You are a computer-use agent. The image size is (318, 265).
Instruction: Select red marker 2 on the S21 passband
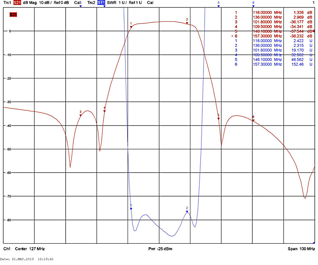(187, 23)
